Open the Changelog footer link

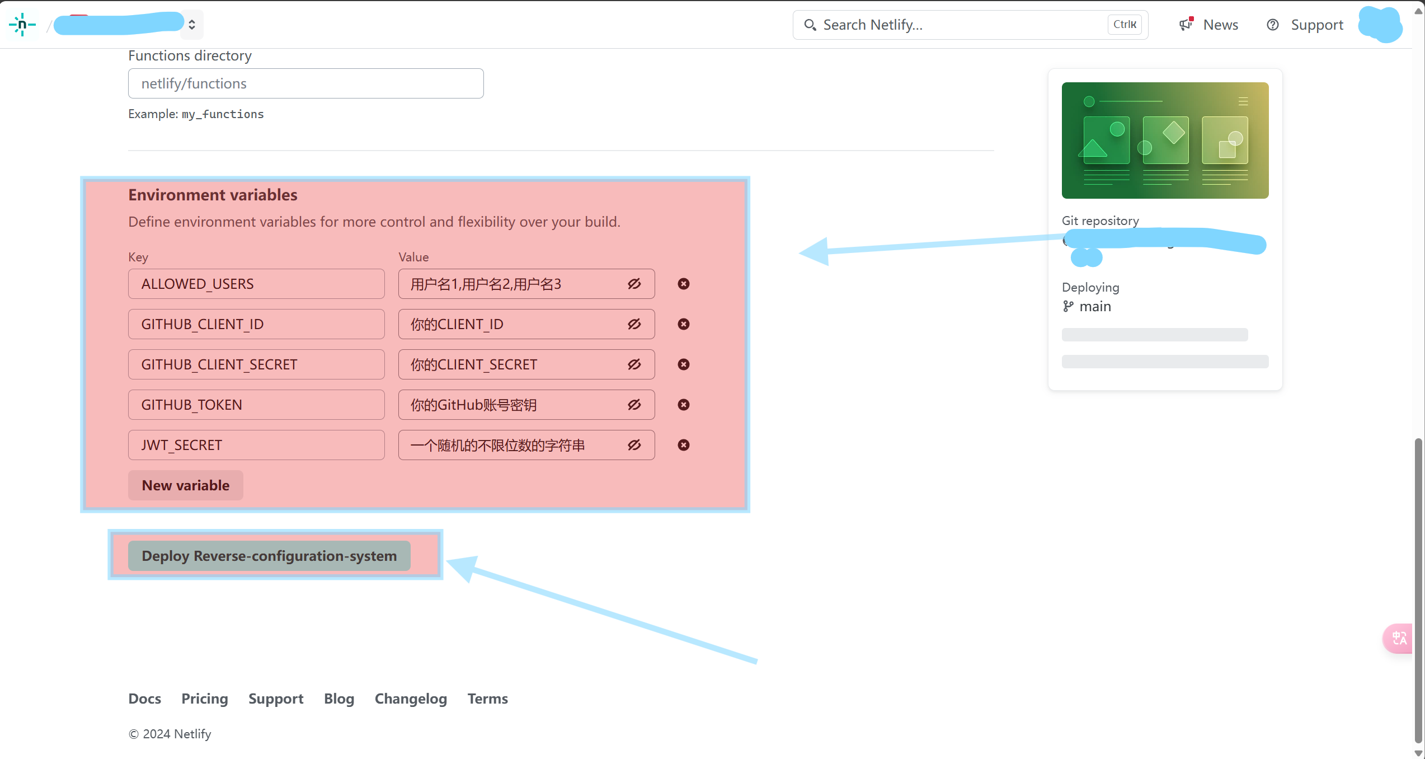pyautogui.click(x=411, y=699)
